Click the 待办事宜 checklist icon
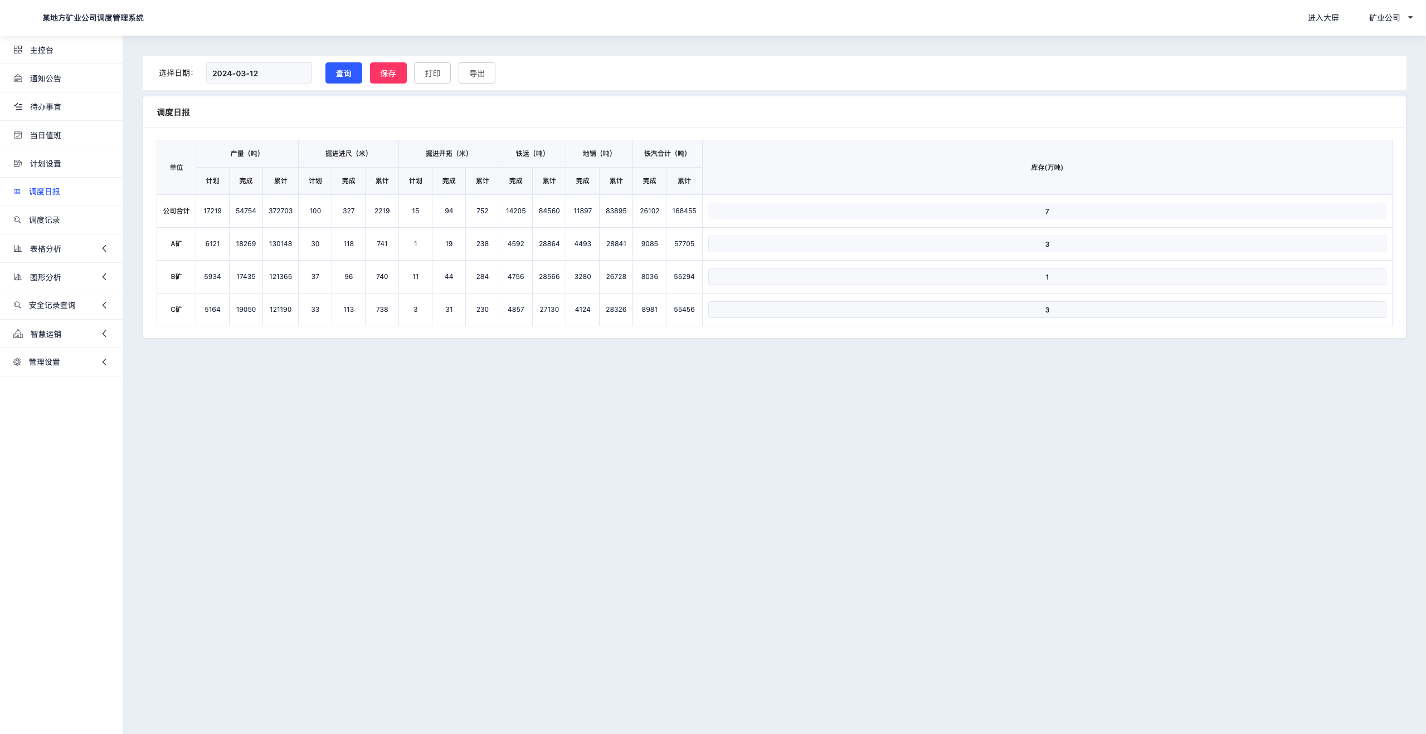 18,107
